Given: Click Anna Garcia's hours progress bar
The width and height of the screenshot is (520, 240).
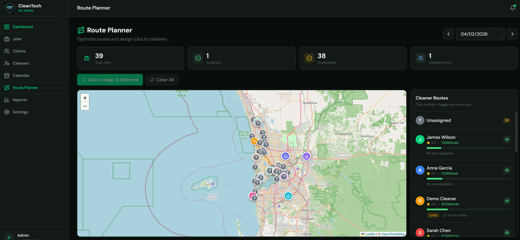Looking at the screenshot, I should (469, 179).
